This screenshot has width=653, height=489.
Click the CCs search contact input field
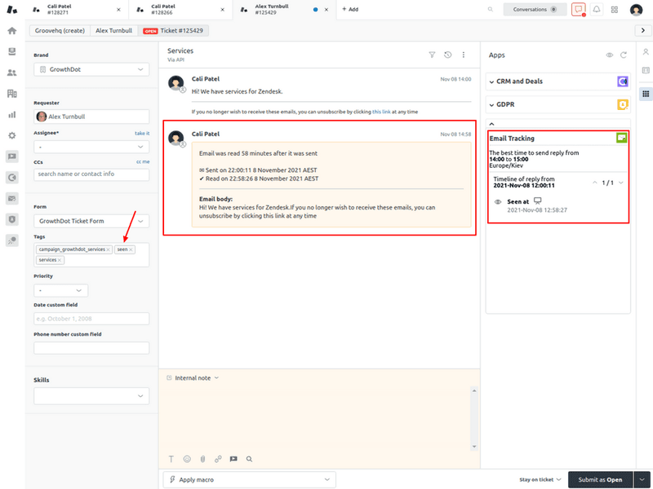tap(91, 174)
